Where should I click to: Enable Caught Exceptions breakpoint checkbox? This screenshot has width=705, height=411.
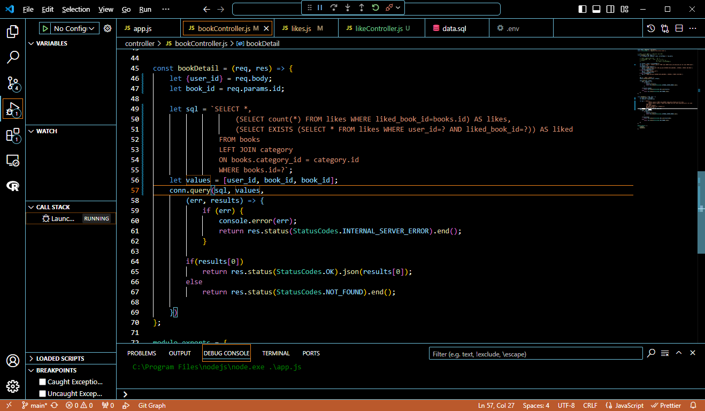tap(43, 382)
